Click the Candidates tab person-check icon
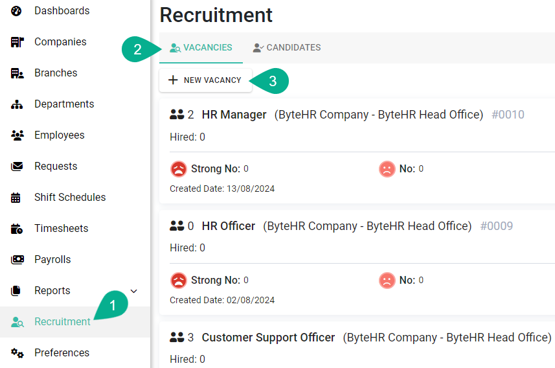This screenshot has width=555, height=368. tap(258, 48)
